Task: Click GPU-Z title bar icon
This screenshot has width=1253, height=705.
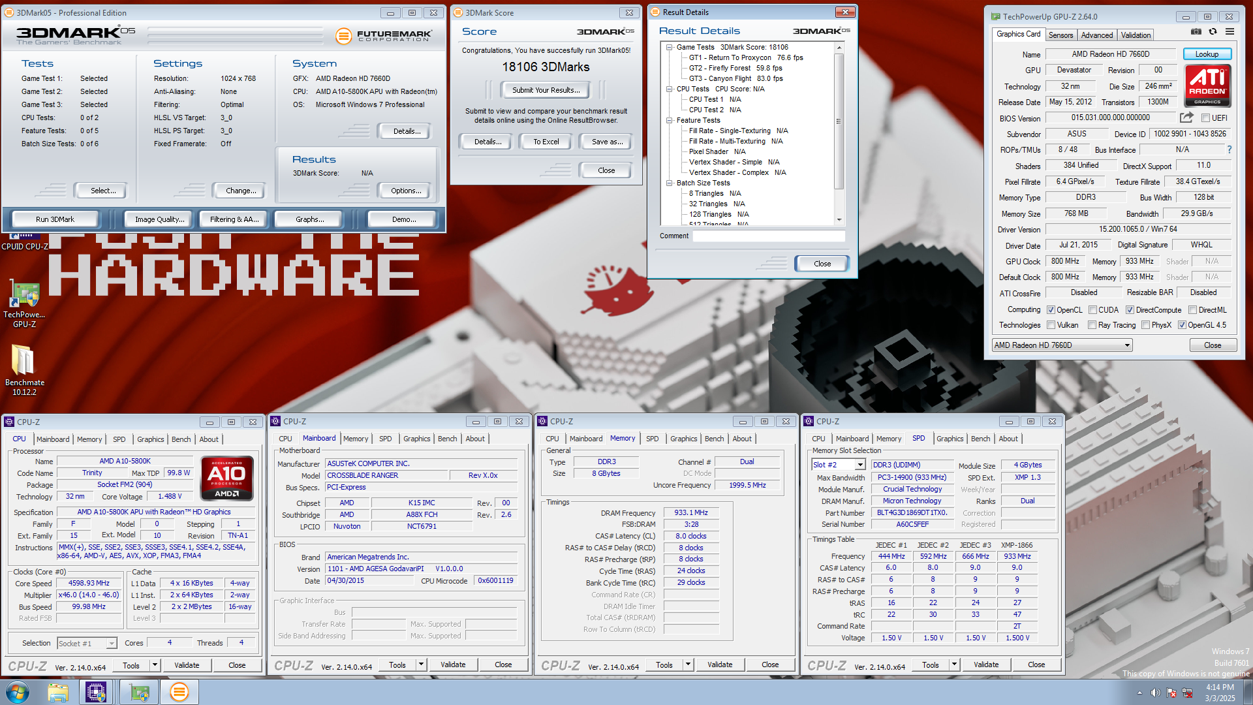Action: (x=995, y=16)
